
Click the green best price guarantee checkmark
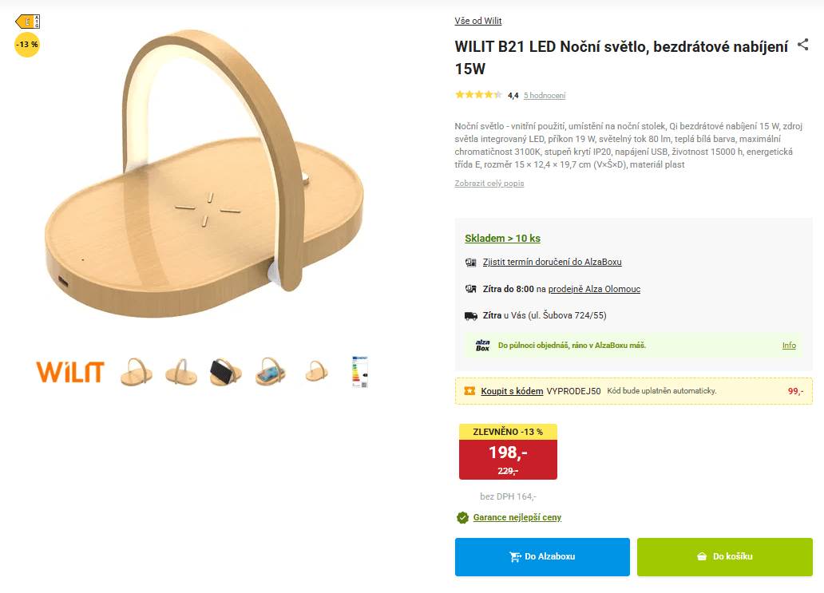coord(462,517)
